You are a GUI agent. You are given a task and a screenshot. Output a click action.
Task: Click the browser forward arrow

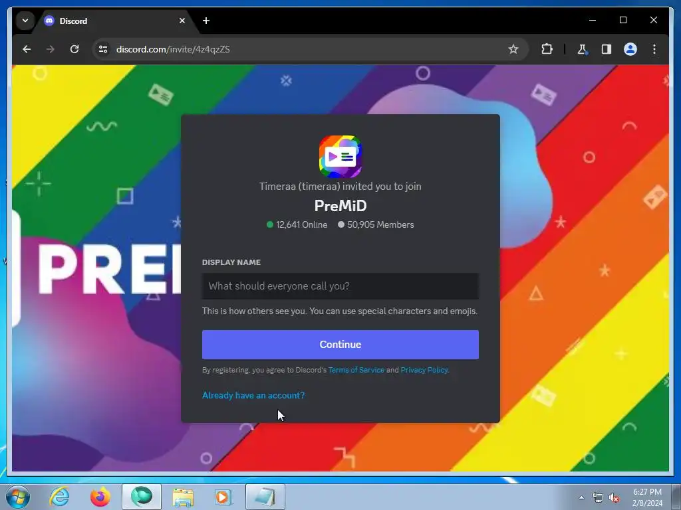51,49
